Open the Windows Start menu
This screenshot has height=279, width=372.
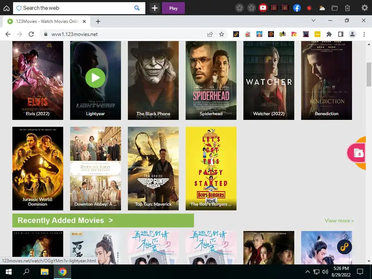(9, 272)
